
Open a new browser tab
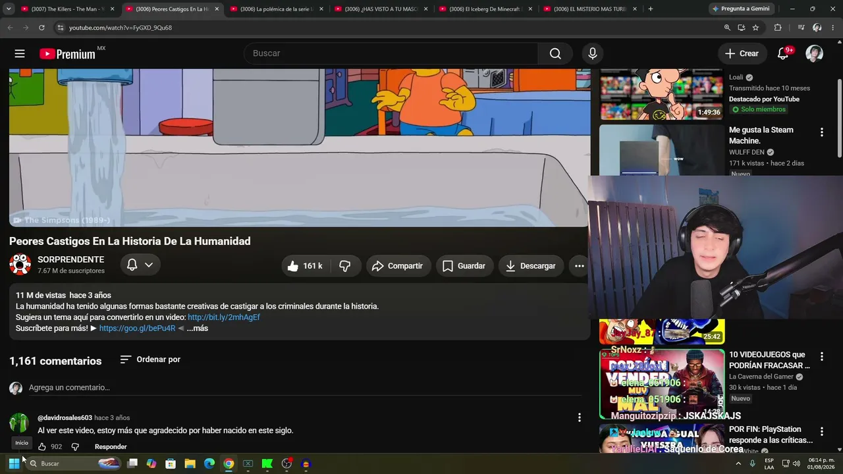tap(651, 9)
